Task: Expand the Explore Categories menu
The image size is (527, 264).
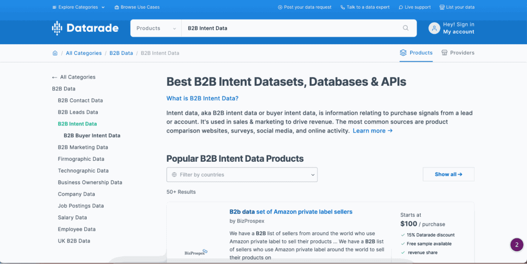Action: [x=78, y=7]
